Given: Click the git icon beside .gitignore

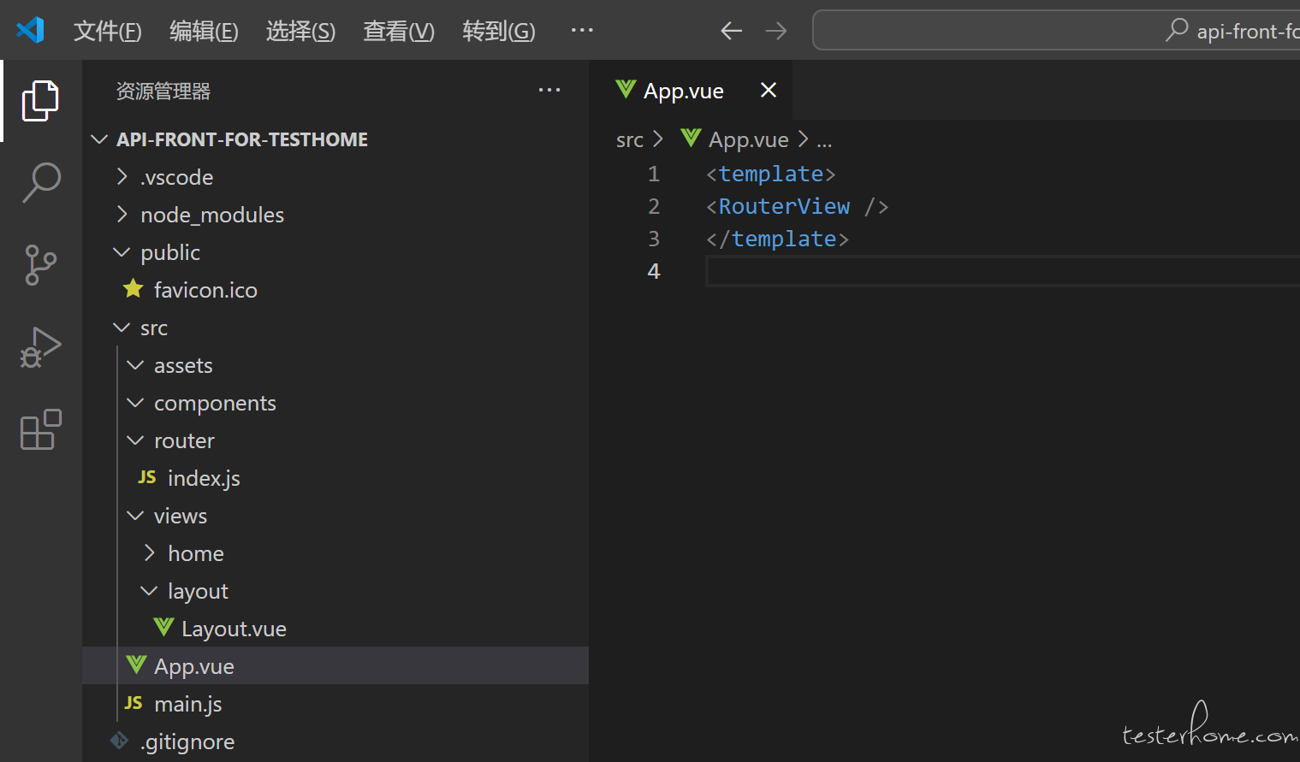Looking at the screenshot, I should (120, 741).
